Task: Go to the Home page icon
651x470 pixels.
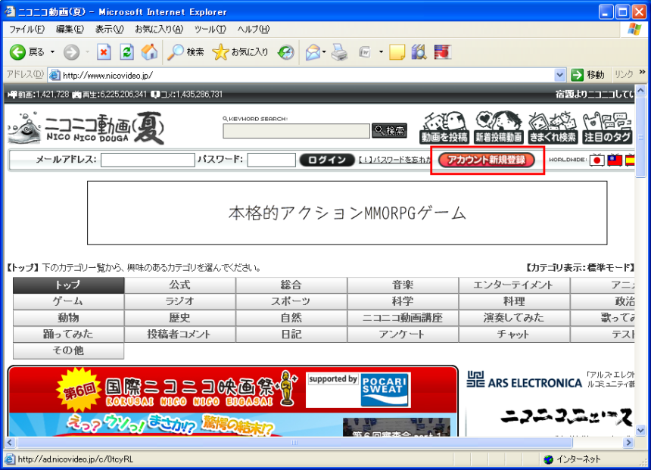Action: pos(149,52)
